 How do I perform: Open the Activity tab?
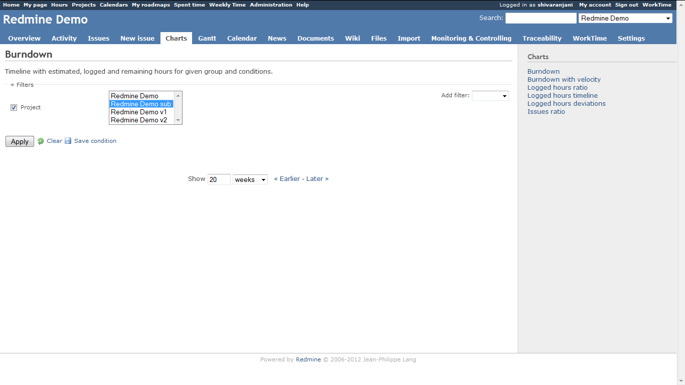64,38
